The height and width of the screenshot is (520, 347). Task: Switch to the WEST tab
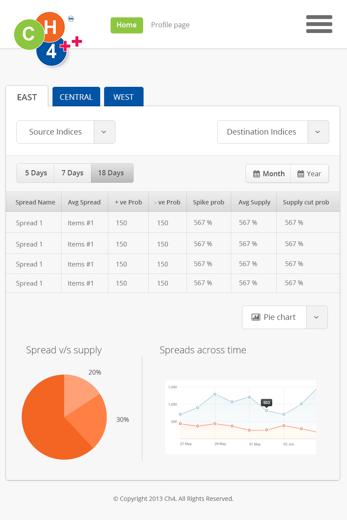coord(124,97)
